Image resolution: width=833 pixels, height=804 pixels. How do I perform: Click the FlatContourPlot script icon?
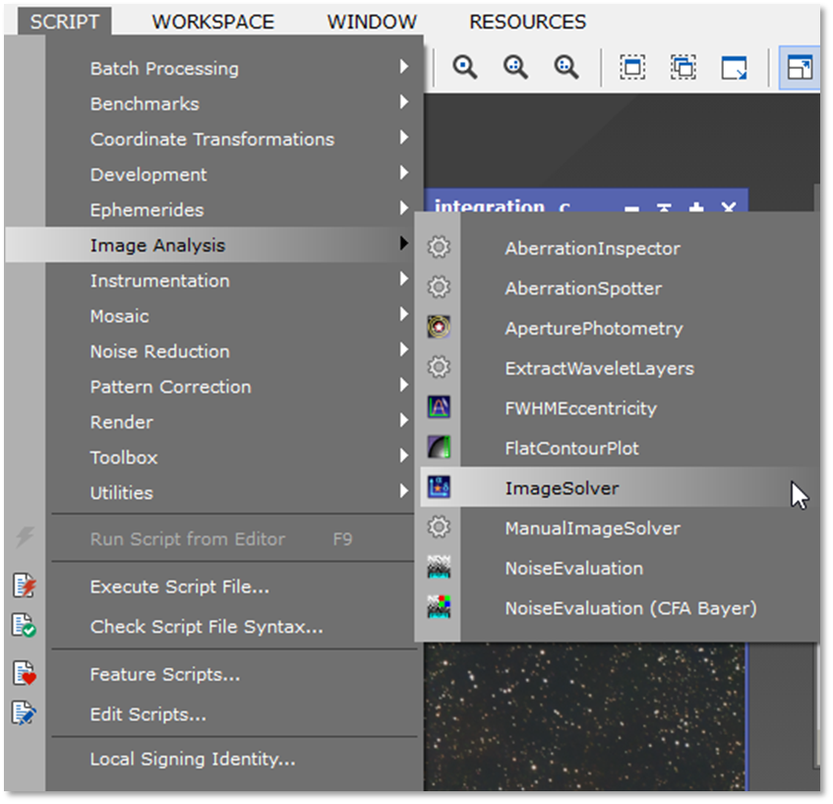[x=439, y=448]
